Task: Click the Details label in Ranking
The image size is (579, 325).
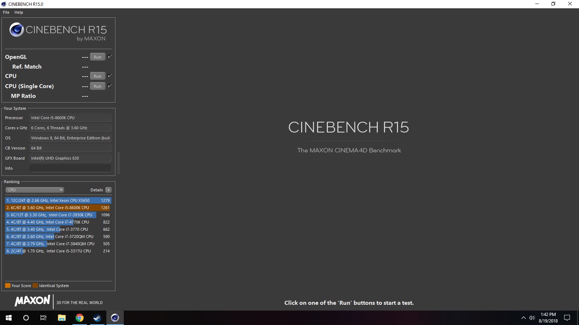Action: pyautogui.click(x=97, y=190)
